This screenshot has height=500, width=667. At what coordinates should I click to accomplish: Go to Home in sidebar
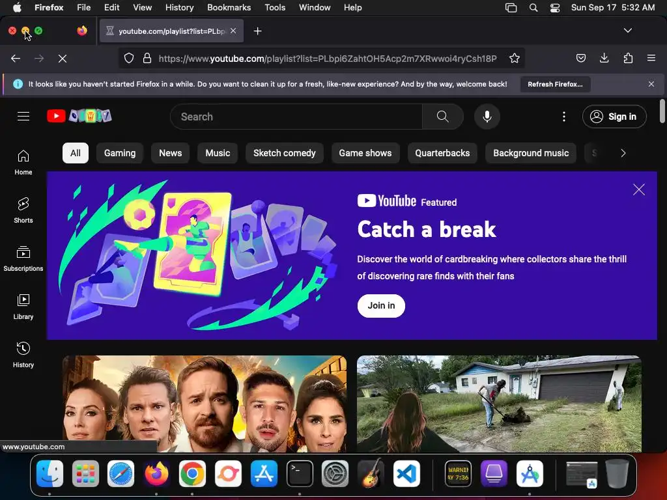[23, 162]
